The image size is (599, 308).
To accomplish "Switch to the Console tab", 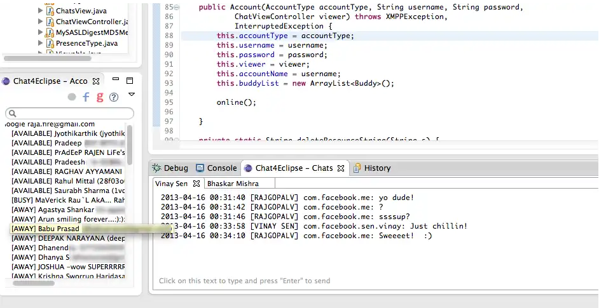I will click(x=216, y=168).
